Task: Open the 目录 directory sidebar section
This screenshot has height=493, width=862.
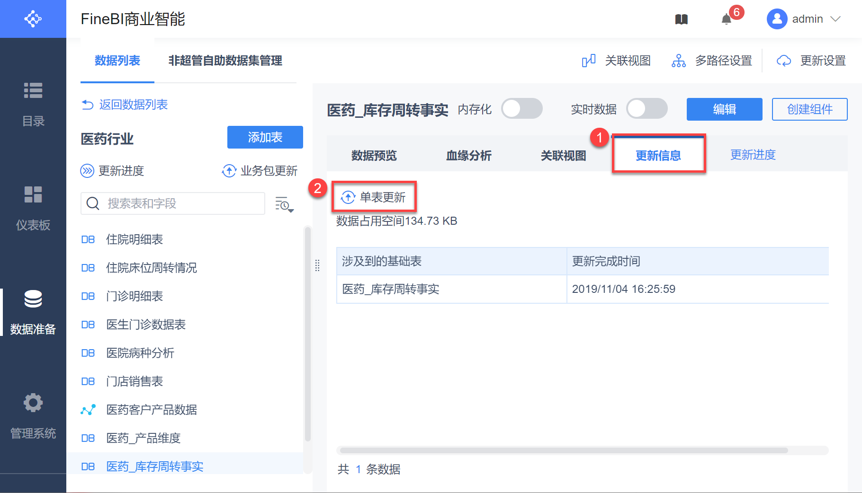Action: [x=33, y=104]
